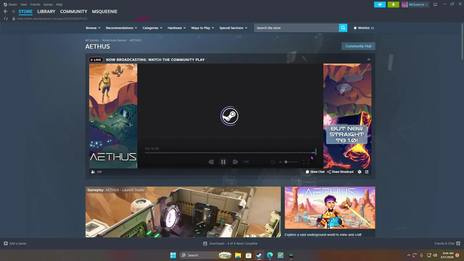Image resolution: width=464 pixels, height=261 pixels.
Task: Collapse the broadcast section with chevron
Action: (x=369, y=59)
